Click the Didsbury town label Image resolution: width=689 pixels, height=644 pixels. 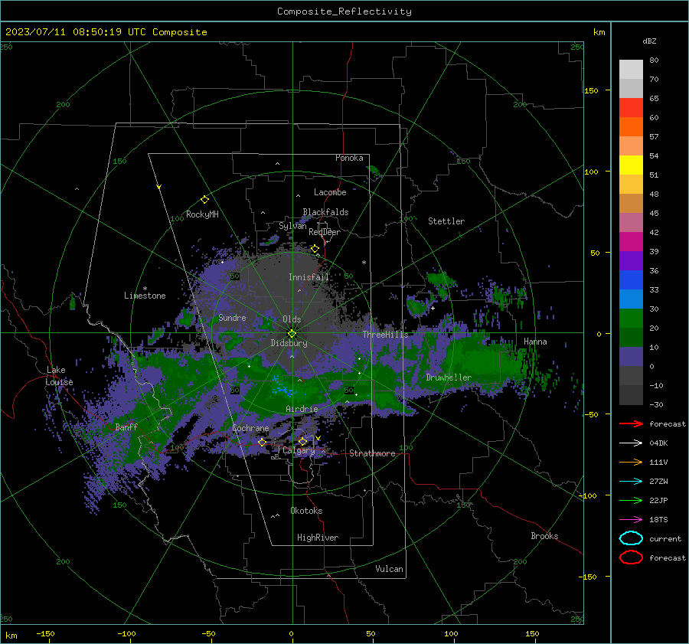tap(289, 343)
